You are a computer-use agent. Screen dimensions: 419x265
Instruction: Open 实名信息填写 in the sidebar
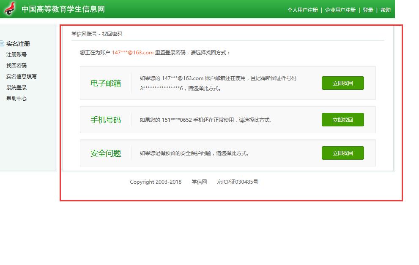pyautogui.click(x=22, y=76)
